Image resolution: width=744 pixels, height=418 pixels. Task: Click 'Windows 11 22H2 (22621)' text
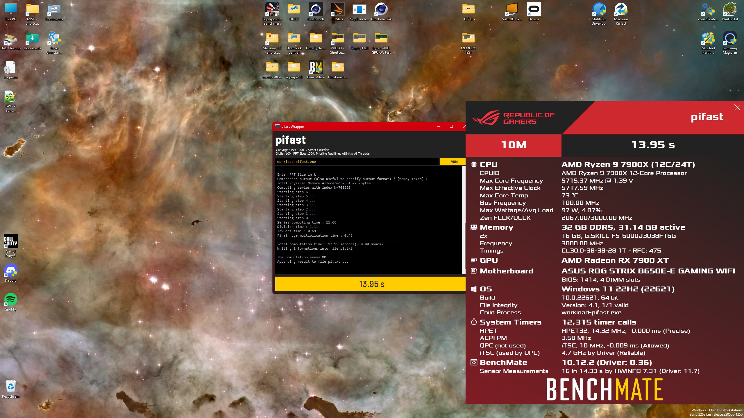618,289
